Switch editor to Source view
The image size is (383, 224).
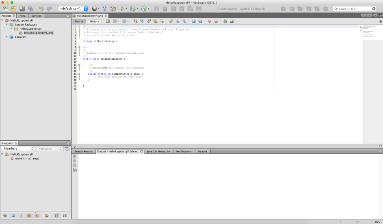click(79, 22)
